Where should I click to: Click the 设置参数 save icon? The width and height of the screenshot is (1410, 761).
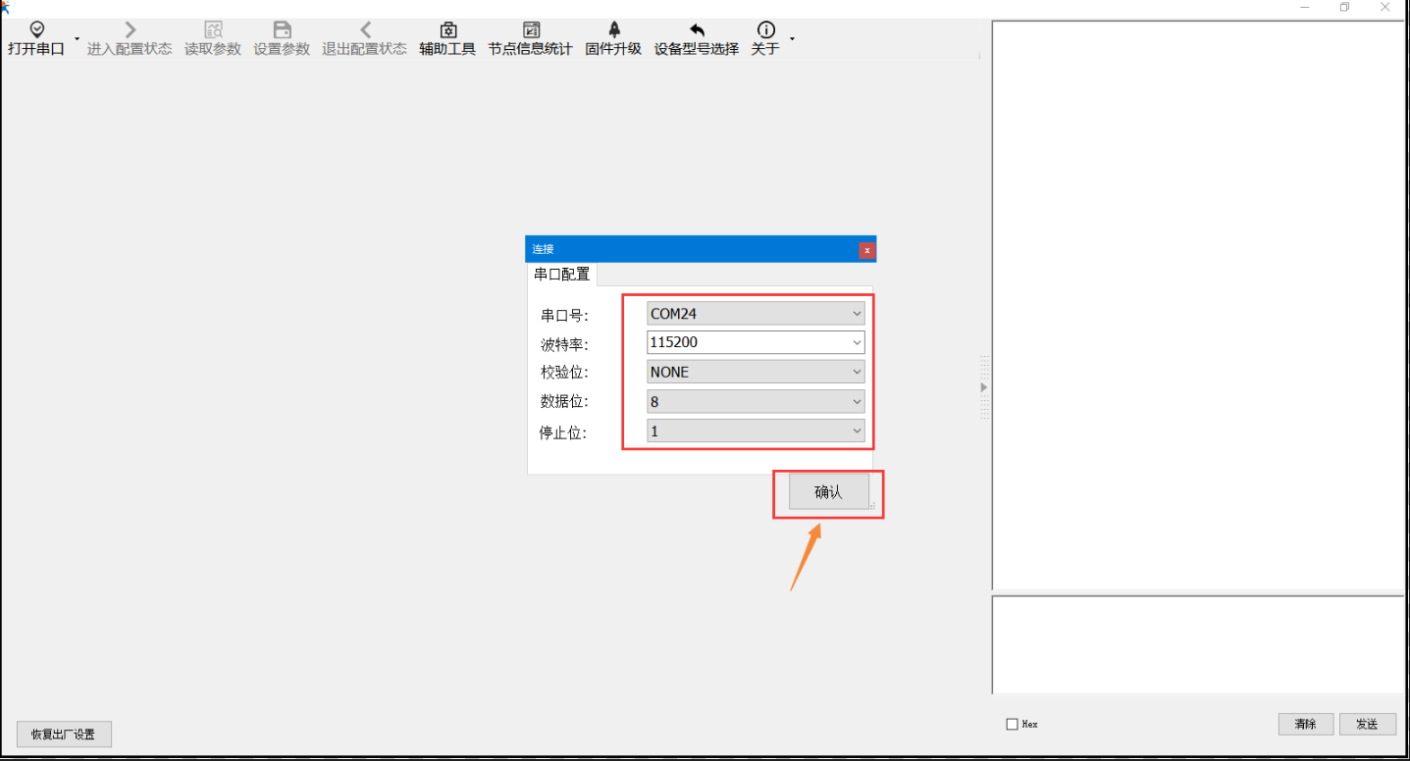point(282,30)
